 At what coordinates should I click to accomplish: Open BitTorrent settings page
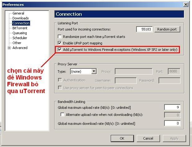pyautogui.click(x=20, y=28)
